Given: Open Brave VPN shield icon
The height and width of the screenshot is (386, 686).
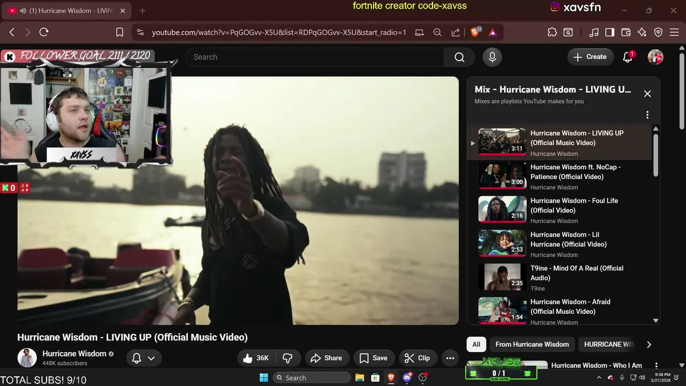Looking at the screenshot, I should 659,32.
